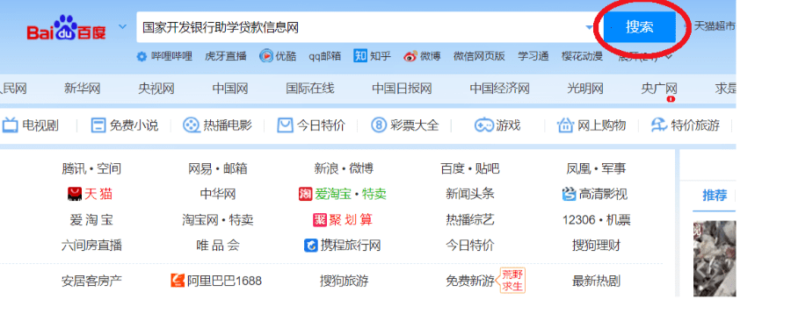
Task: Expand the search suggestions dropdown arrow
Action: (589, 27)
